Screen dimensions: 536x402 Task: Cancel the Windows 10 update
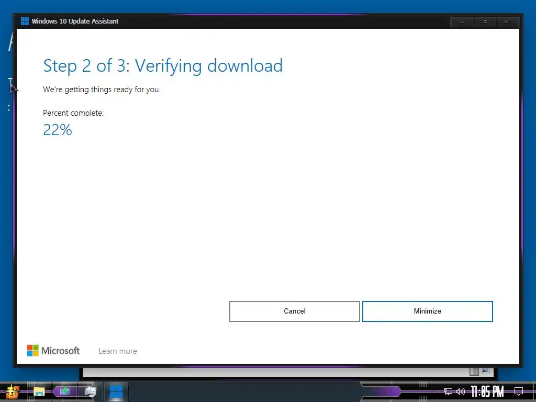(x=294, y=311)
